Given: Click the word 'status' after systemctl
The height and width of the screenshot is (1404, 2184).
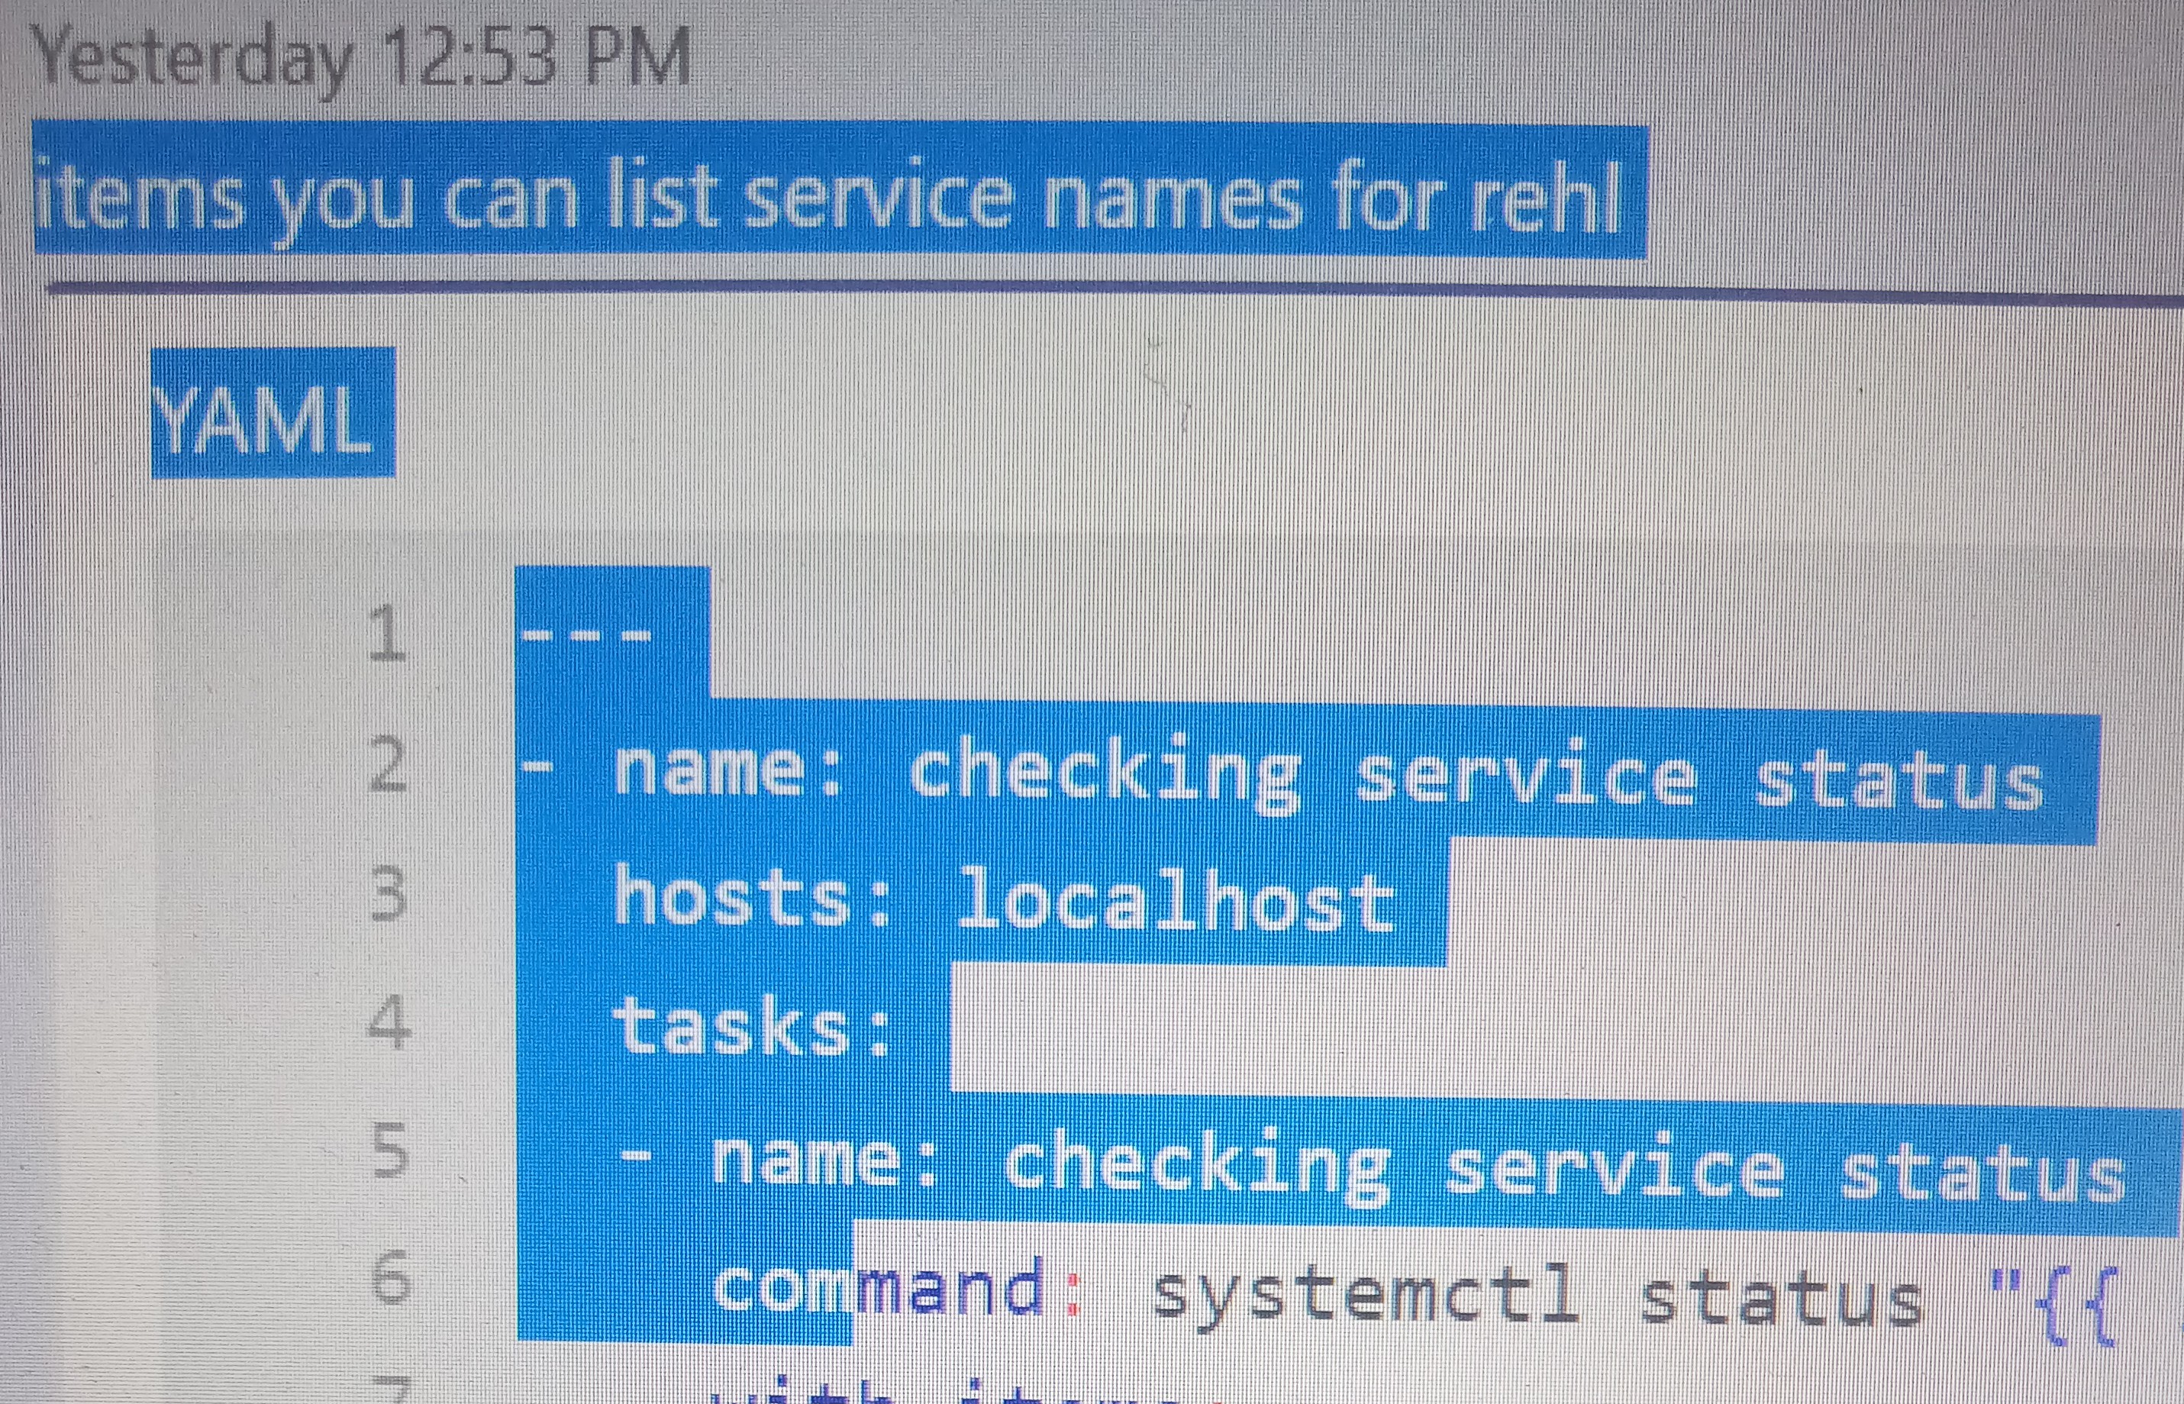Looking at the screenshot, I should (1780, 1298).
